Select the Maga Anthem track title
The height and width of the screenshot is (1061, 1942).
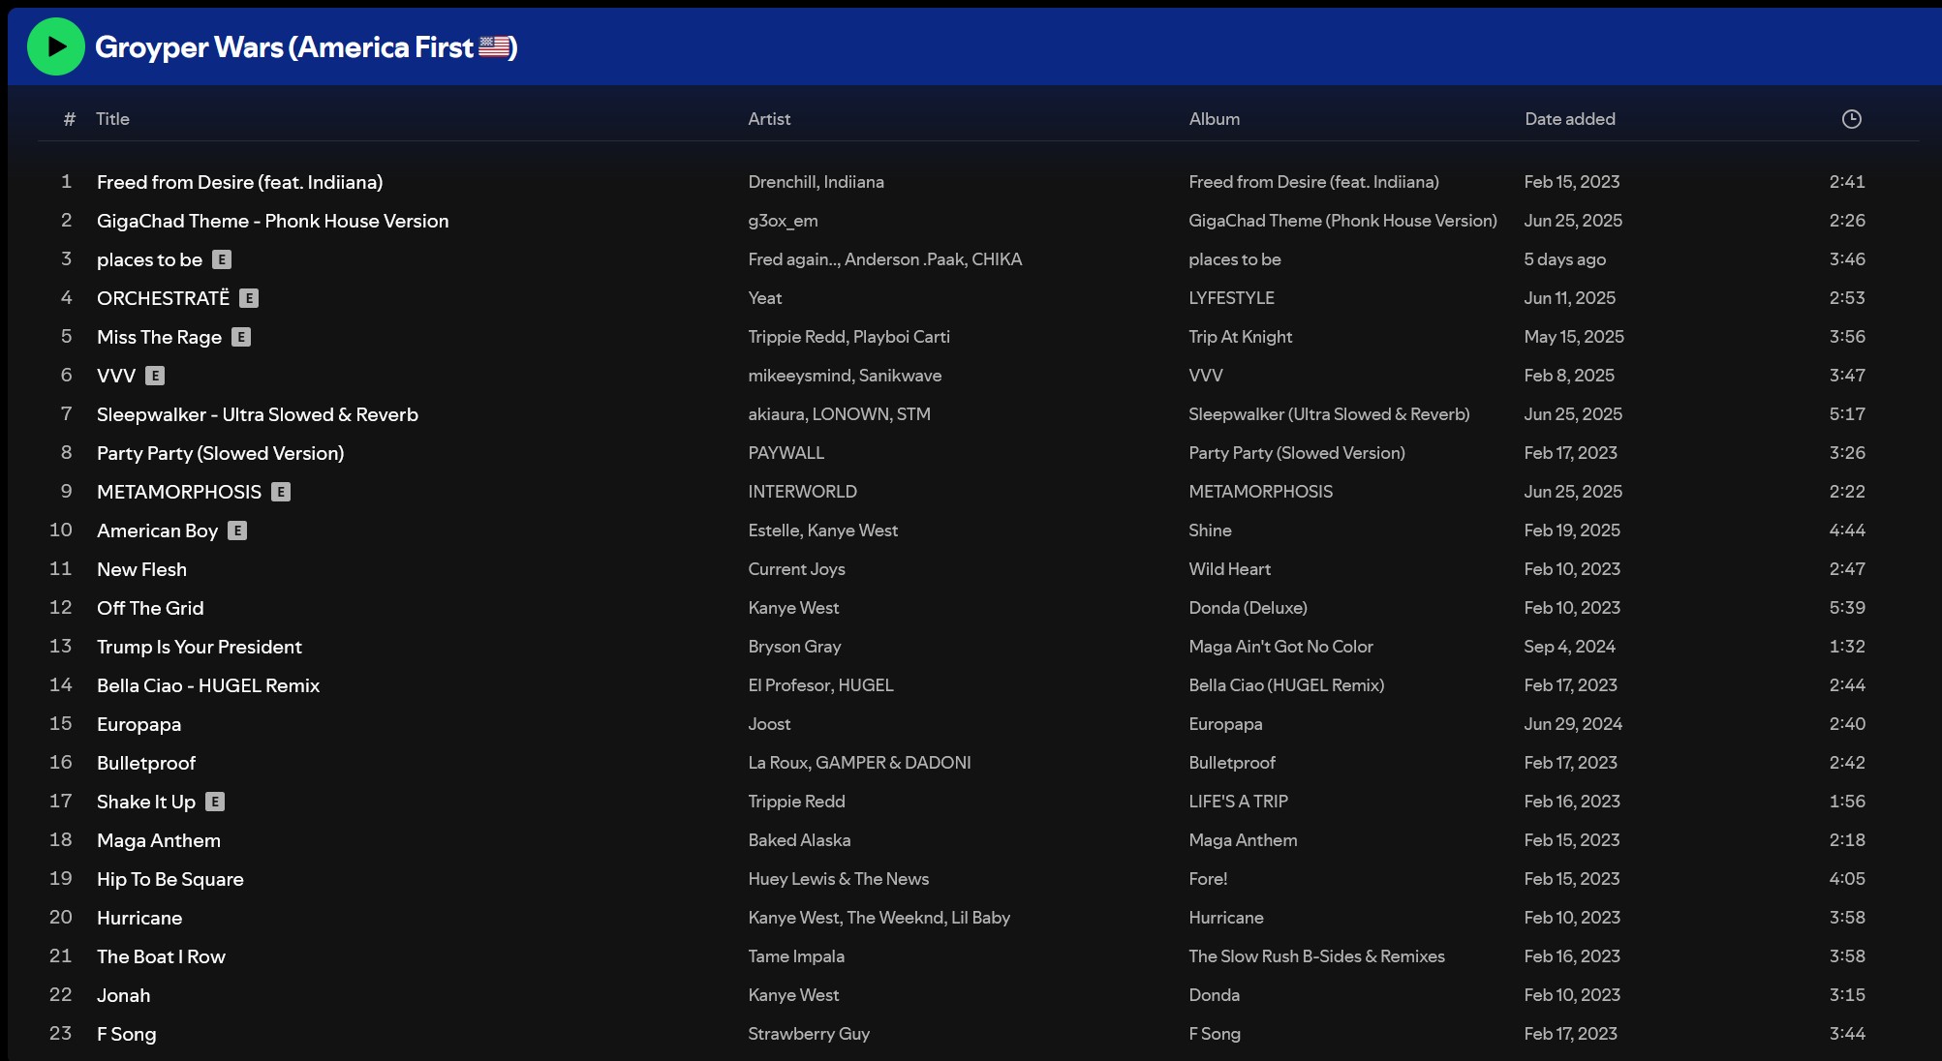pos(159,840)
